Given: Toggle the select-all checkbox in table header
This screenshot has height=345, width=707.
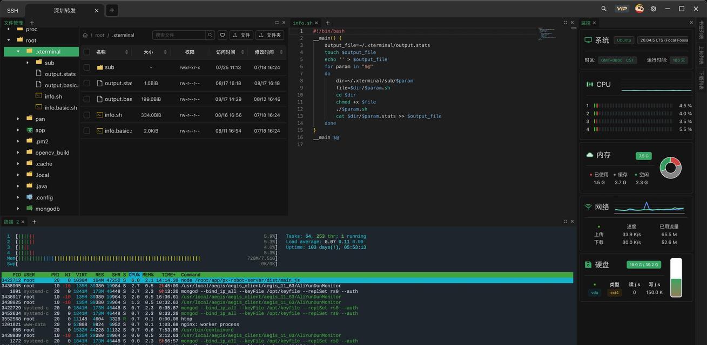Looking at the screenshot, I should point(86,52).
